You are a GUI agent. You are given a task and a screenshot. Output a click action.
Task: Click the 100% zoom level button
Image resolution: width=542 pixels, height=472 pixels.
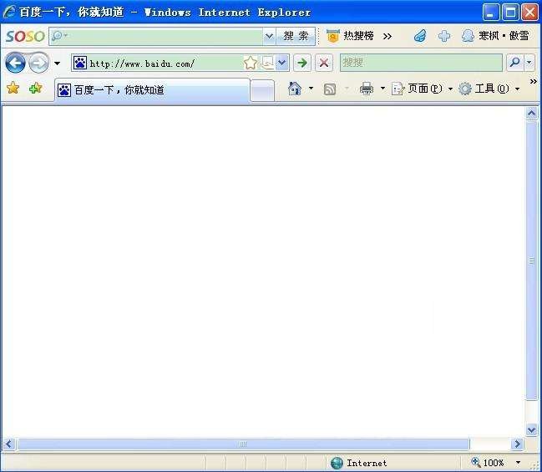pos(488,462)
